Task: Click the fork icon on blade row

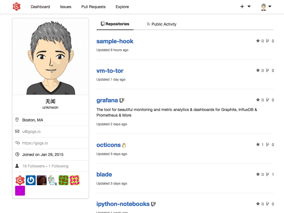Action: [x=267, y=174]
